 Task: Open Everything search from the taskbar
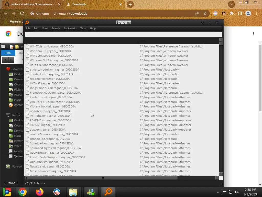click(108, 192)
